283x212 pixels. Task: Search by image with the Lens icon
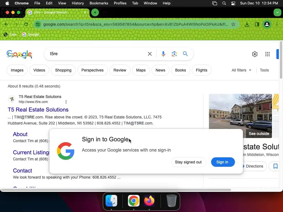[174, 54]
